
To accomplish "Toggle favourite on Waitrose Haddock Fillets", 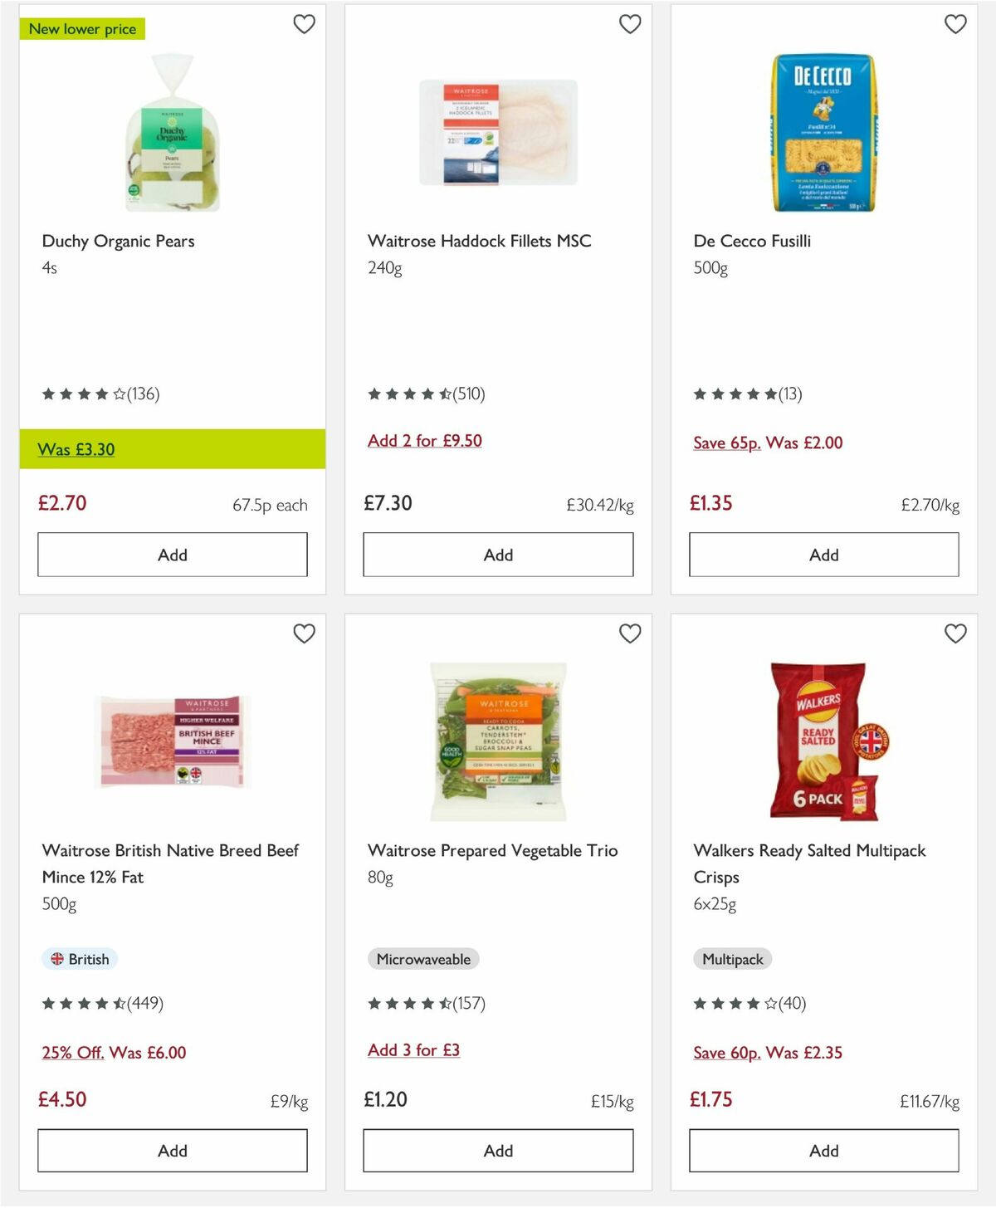I will tap(630, 24).
